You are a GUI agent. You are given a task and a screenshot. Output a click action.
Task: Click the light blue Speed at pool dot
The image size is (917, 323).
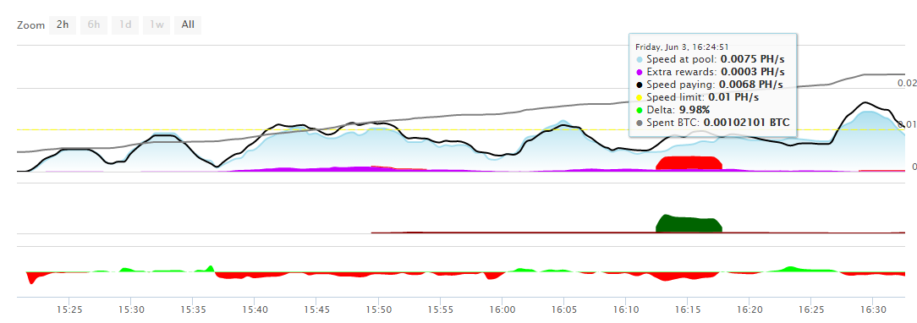pos(640,59)
